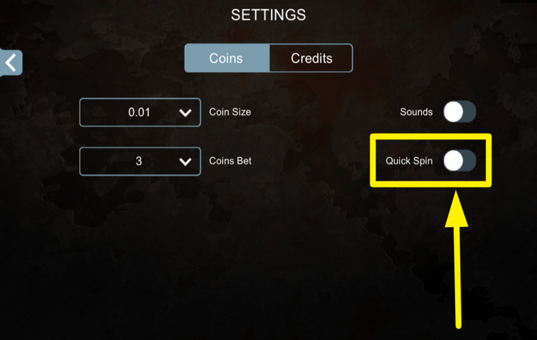The width and height of the screenshot is (537, 340).
Task: Enable the Sounds toggle
Action: (x=459, y=112)
